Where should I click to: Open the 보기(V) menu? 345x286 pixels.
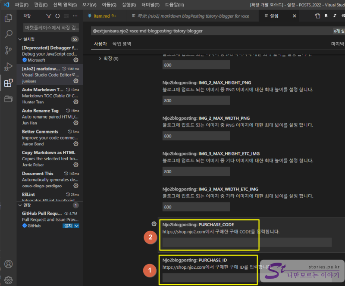pyautogui.click(x=89, y=5)
